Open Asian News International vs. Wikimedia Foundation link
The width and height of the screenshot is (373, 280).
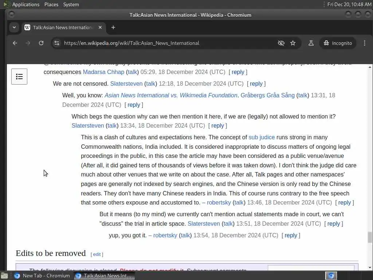(171, 95)
